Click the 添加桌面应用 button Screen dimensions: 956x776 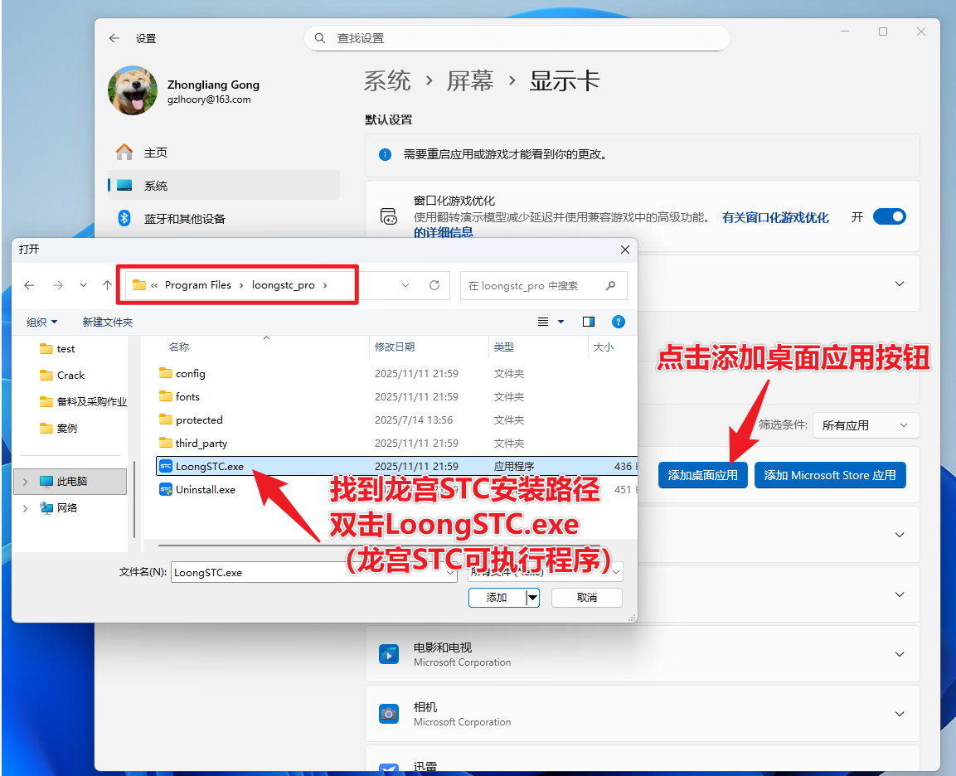click(x=702, y=475)
